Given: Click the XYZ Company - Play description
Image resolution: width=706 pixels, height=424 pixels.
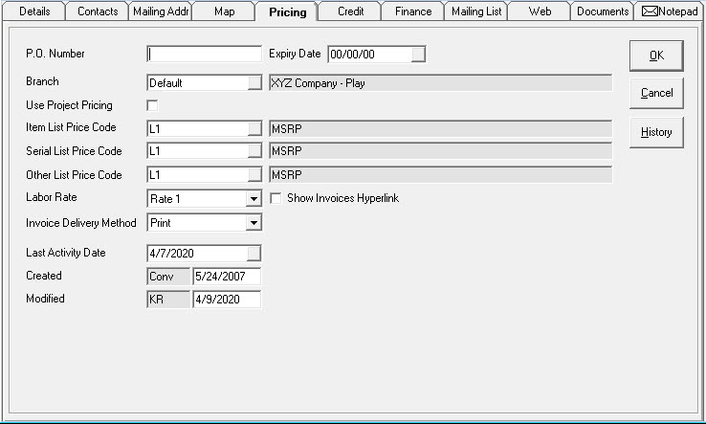Looking at the screenshot, I should pos(440,83).
